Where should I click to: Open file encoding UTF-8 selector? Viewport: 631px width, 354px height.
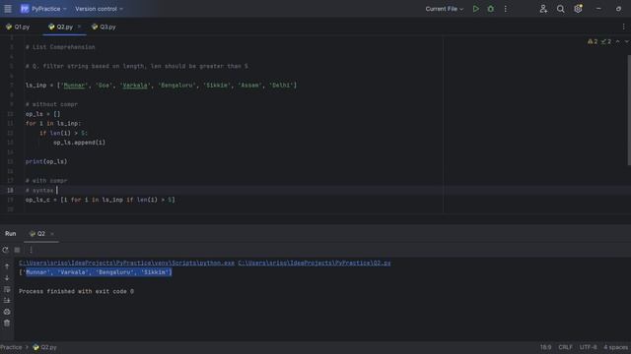pos(588,347)
